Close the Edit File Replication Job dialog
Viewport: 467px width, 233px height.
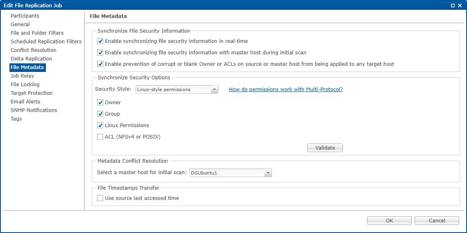(x=460, y=5)
